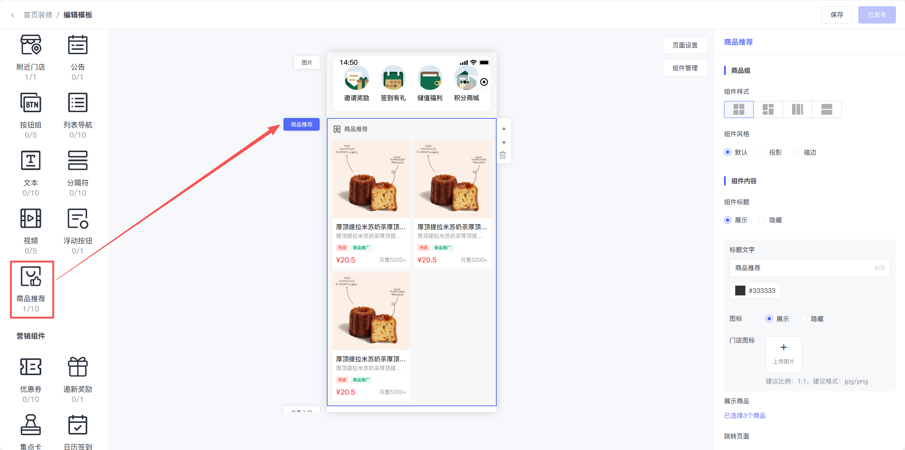Open the 已选择3个商品 selected products link
The width and height of the screenshot is (905, 450).
tap(745, 416)
